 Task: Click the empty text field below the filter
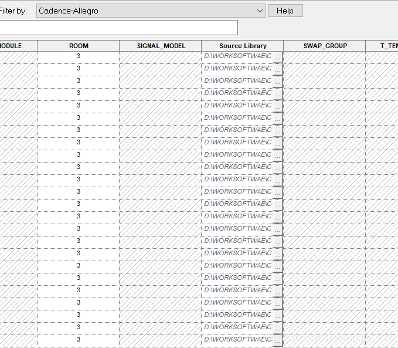tap(118, 28)
